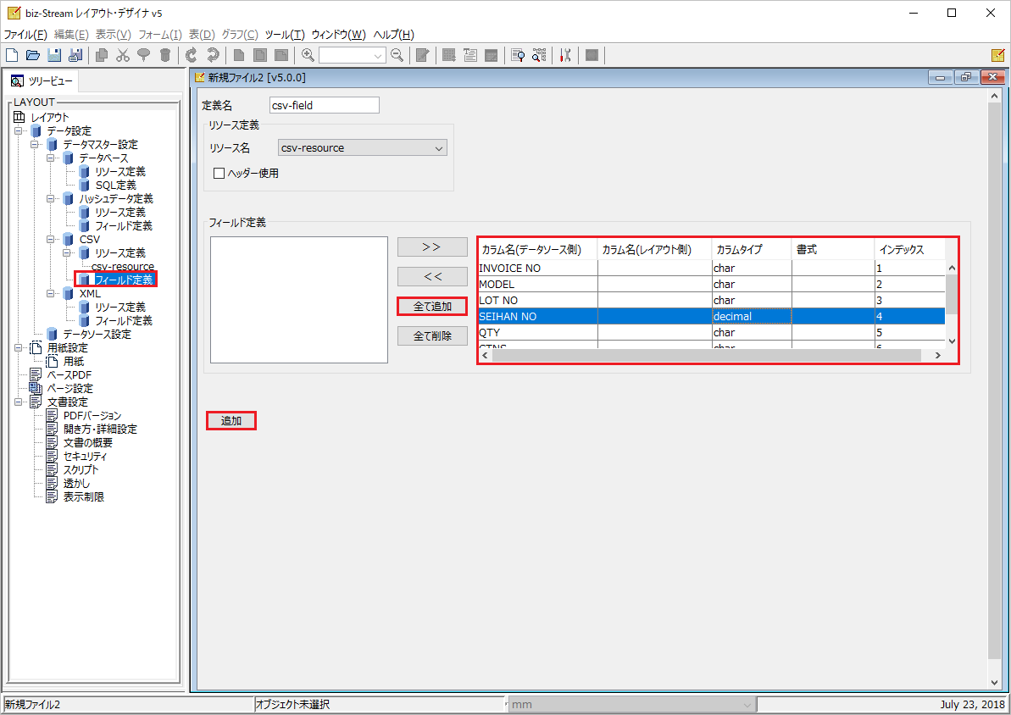Click the wrench and screwdriver tools icon

click(565, 55)
